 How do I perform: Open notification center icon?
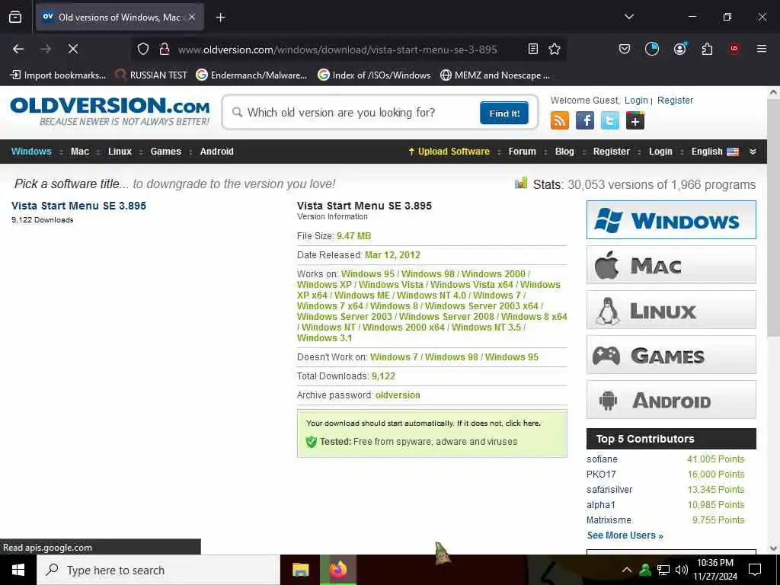point(755,570)
